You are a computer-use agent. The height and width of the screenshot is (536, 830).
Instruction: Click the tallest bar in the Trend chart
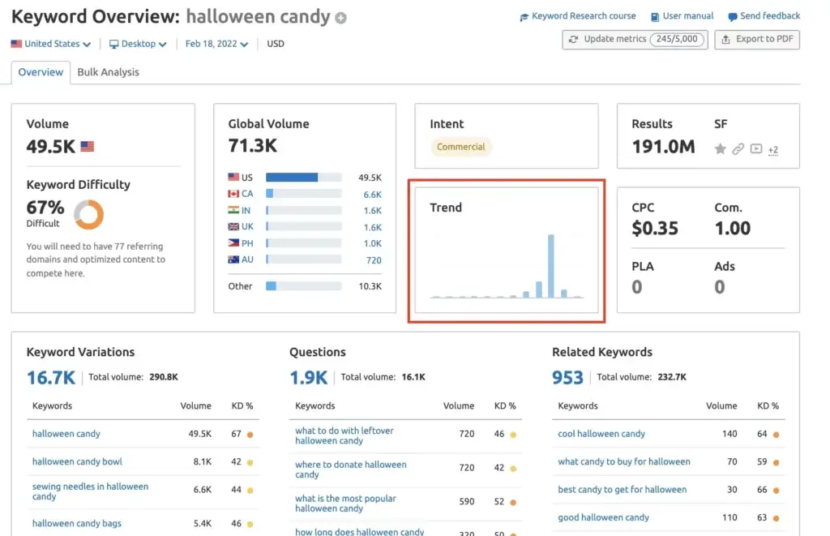point(551,268)
